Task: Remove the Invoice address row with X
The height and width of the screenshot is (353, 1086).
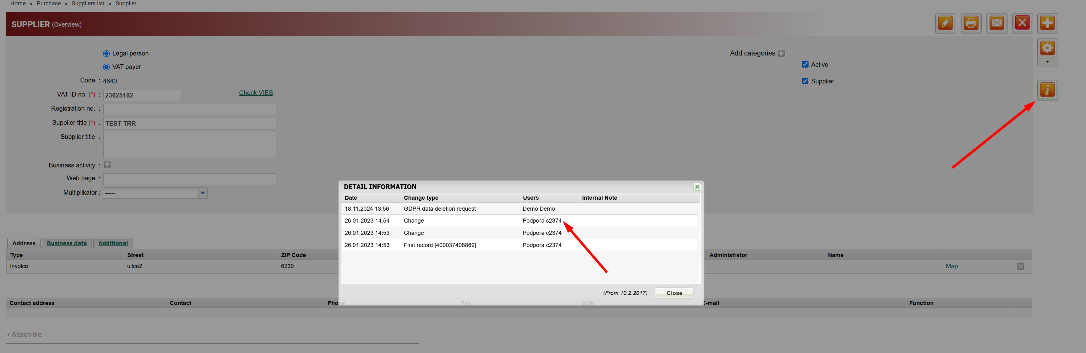Action: [x=1021, y=266]
